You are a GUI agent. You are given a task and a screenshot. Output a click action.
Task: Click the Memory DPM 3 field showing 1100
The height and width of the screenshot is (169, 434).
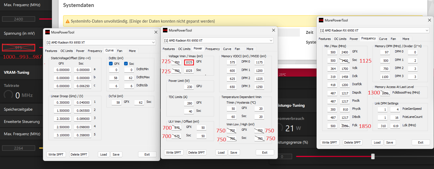[x=385, y=77]
